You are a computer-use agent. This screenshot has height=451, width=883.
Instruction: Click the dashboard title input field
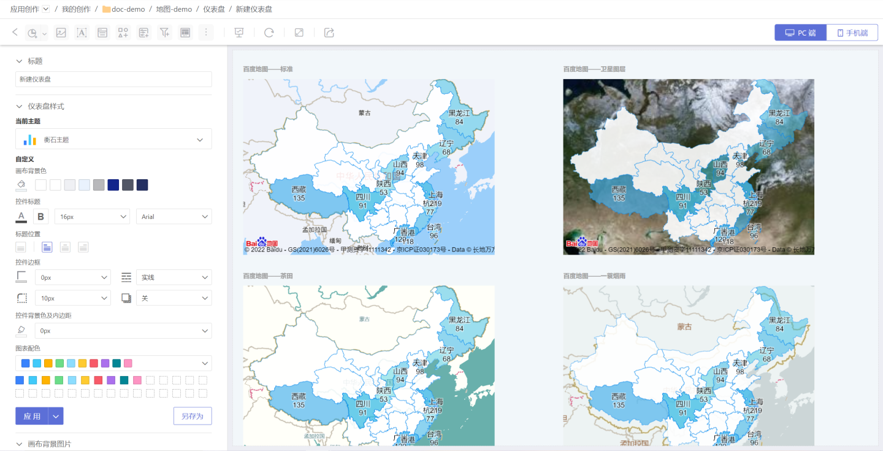(x=113, y=79)
